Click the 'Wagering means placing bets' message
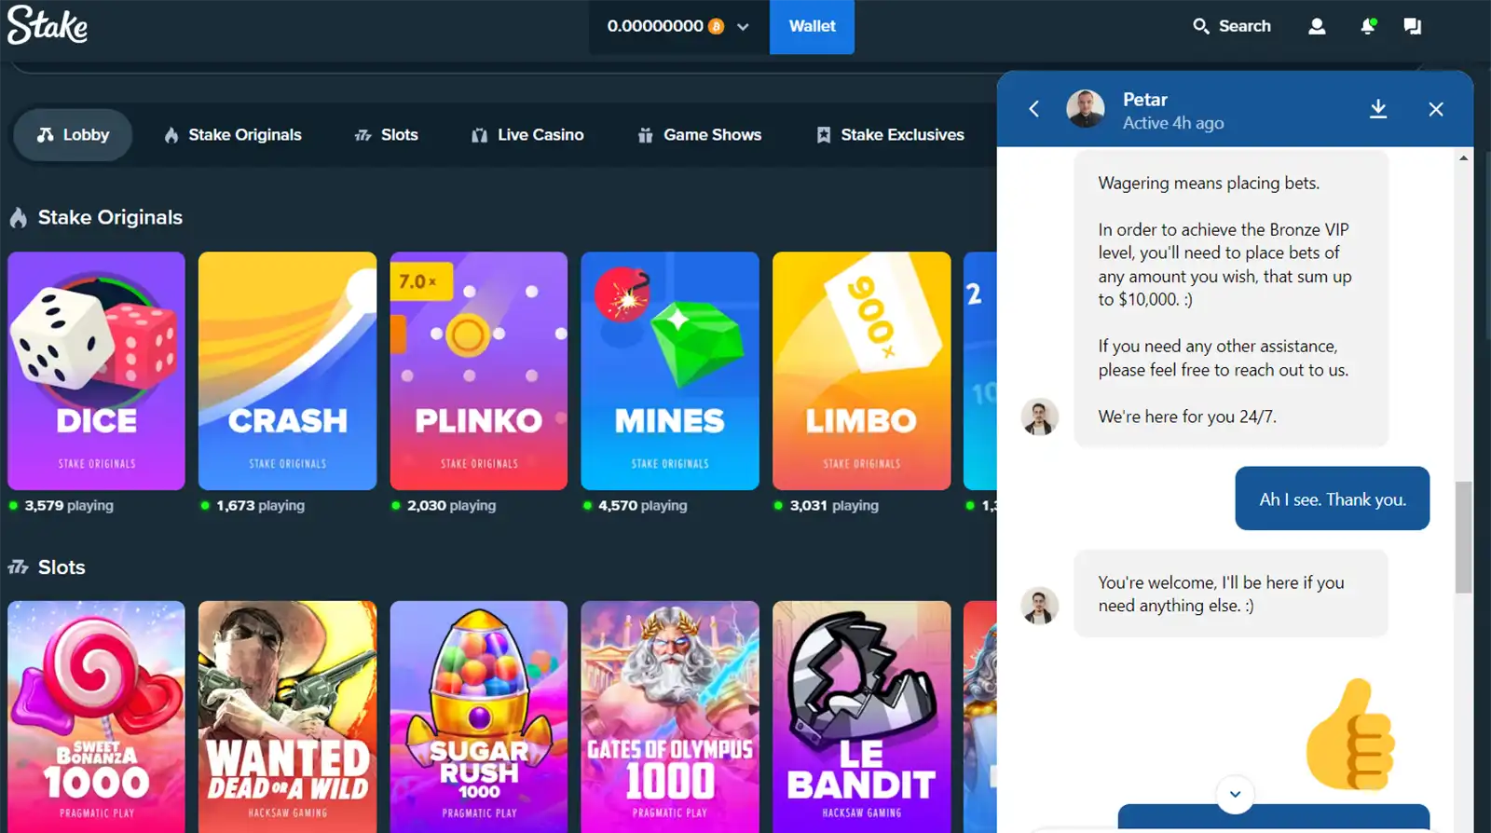This screenshot has width=1491, height=833. [x=1231, y=298]
